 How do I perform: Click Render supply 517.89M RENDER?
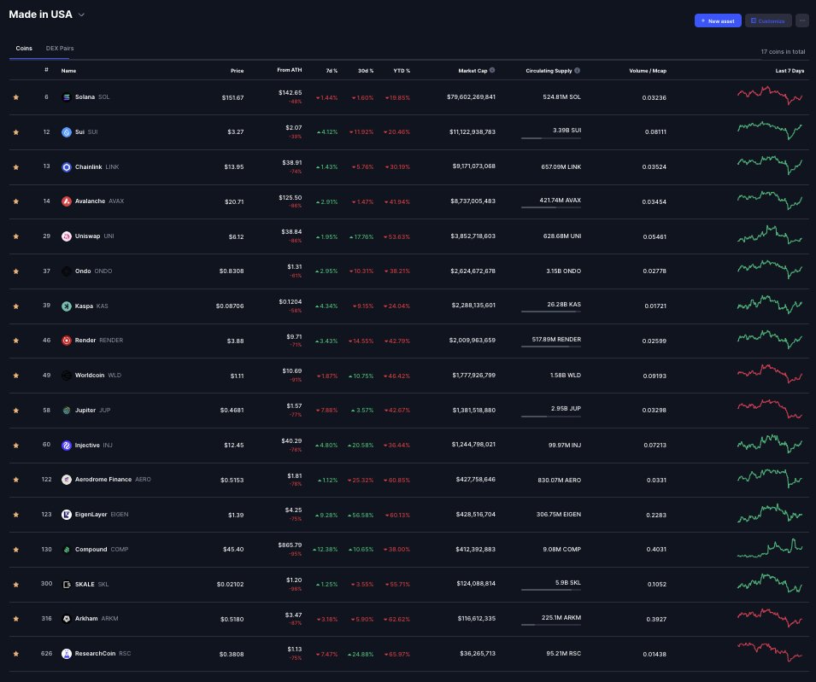(x=556, y=340)
